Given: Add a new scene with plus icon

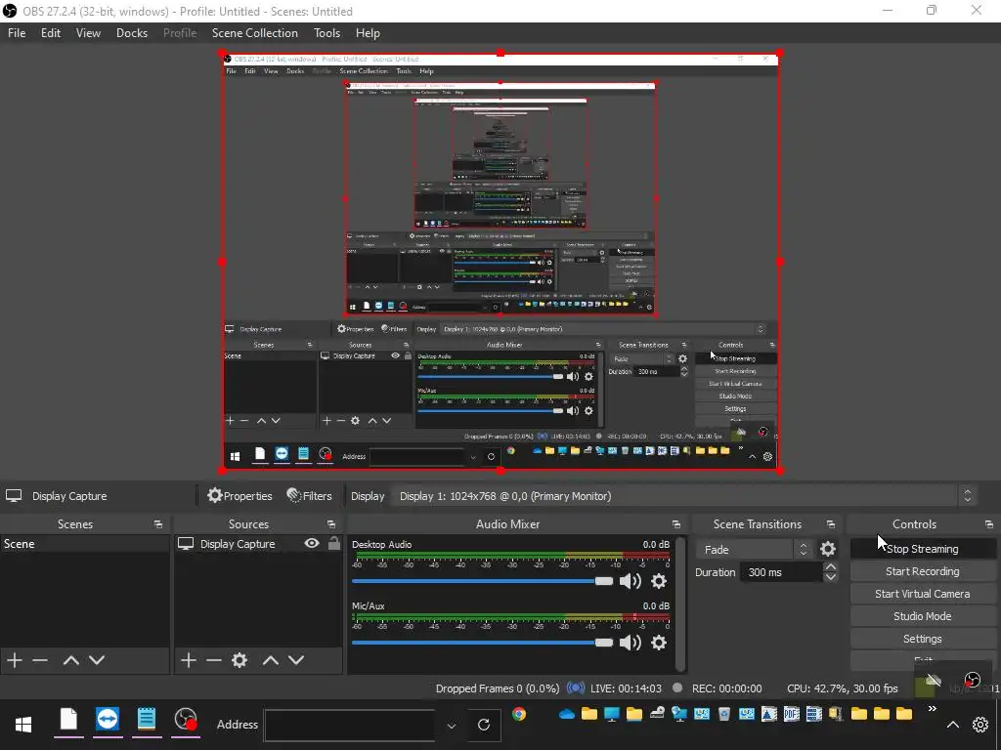Looking at the screenshot, I should (x=15, y=660).
